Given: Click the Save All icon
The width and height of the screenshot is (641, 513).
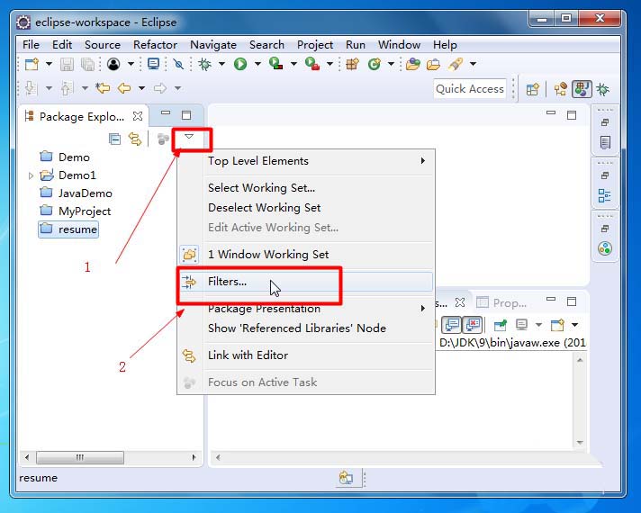Looking at the screenshot, I should (x=87, y=64).
